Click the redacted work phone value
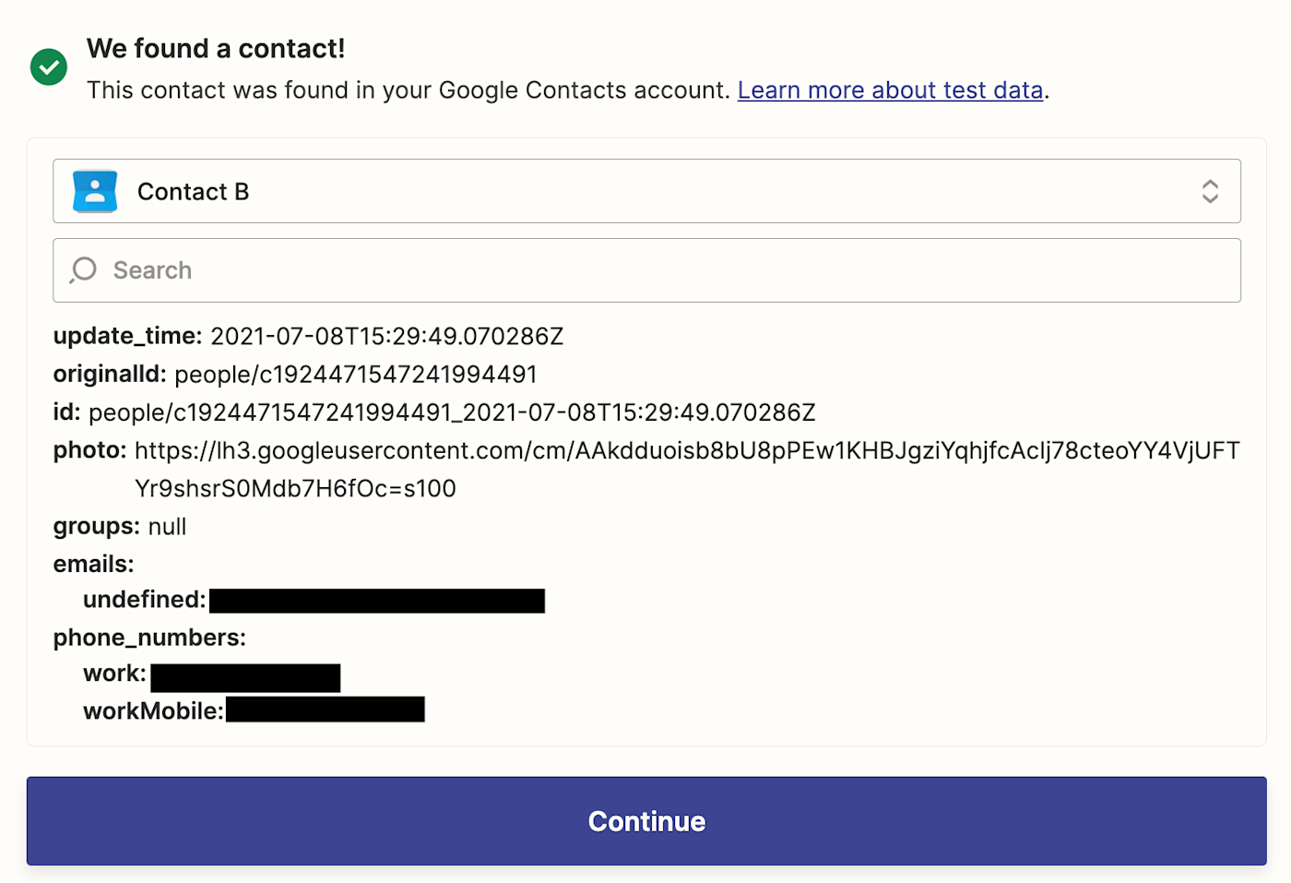This screenshot has width=1291, height=883. [245, 677]
